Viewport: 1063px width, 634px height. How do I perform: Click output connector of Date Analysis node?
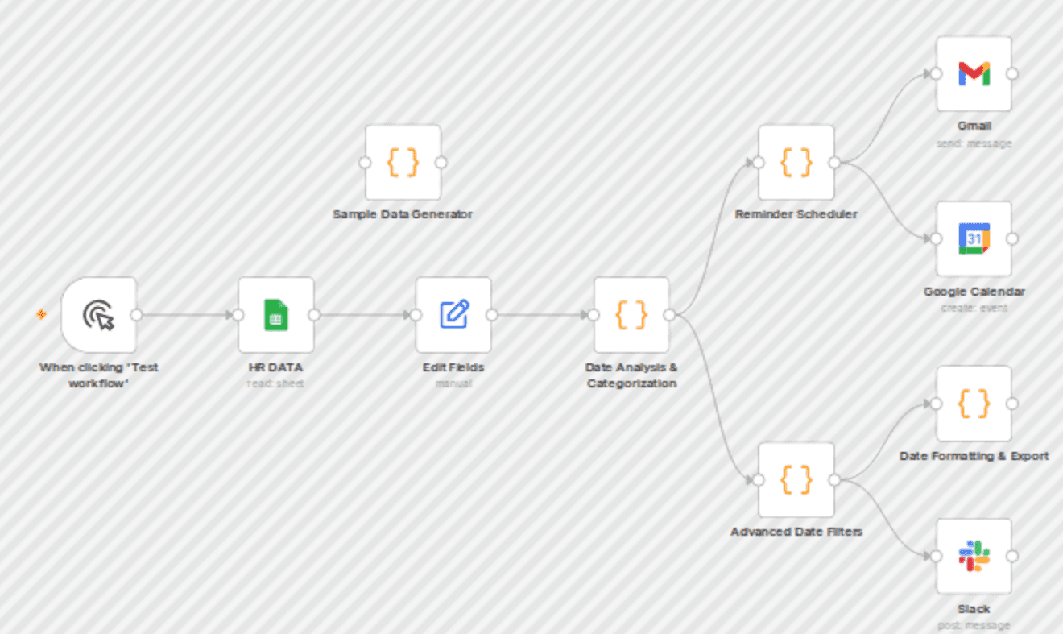coord(669,315)
